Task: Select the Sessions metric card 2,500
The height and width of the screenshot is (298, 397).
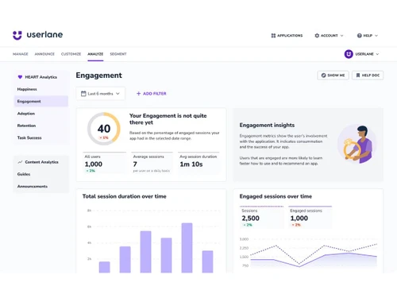Action: point(261,217)
